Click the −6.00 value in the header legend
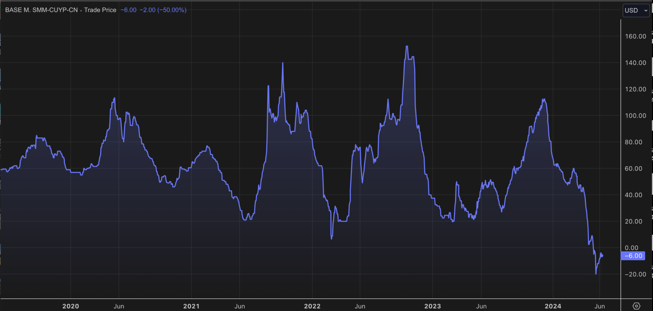 point(129,10)
